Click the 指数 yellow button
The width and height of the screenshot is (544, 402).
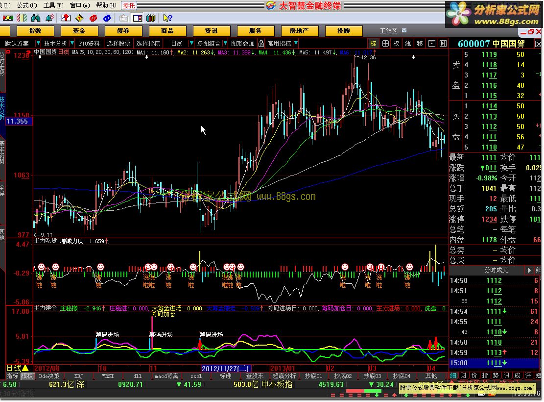(x=35, y=31)
